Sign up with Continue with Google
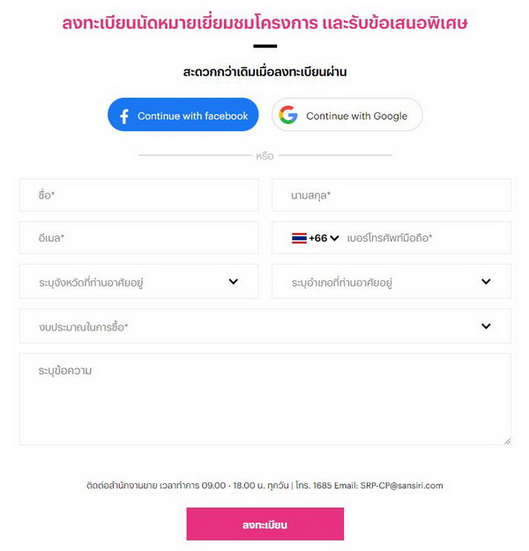Screen dimensions: 529x551 [x=346, y=115]
